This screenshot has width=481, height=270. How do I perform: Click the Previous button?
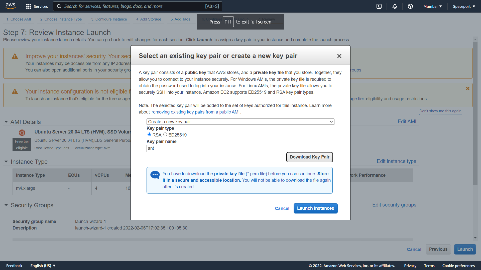[438, 249]
